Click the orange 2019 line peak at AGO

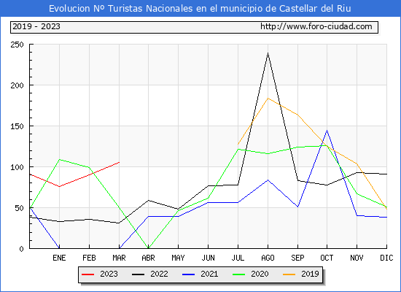268,98
